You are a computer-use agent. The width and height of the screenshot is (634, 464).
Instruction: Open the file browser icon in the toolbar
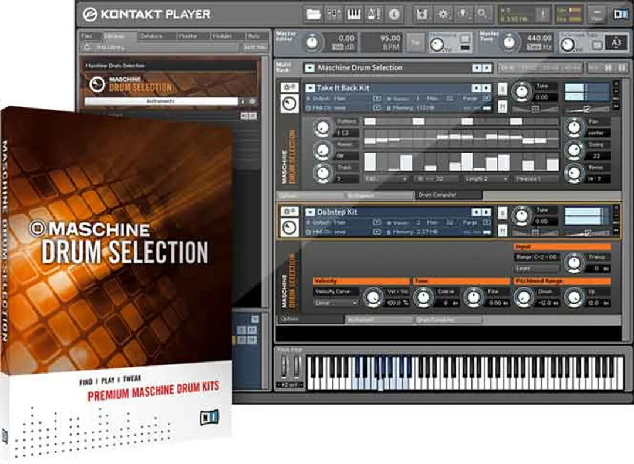coord(313,12)
